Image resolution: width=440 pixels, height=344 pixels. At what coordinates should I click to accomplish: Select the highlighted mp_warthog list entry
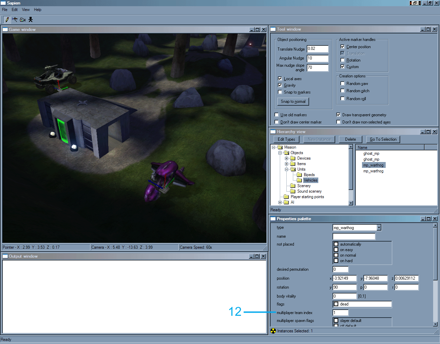point(374,165)
